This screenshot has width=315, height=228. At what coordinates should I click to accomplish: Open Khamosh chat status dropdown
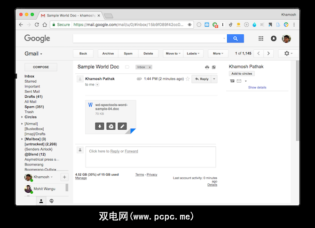(51, 177)
